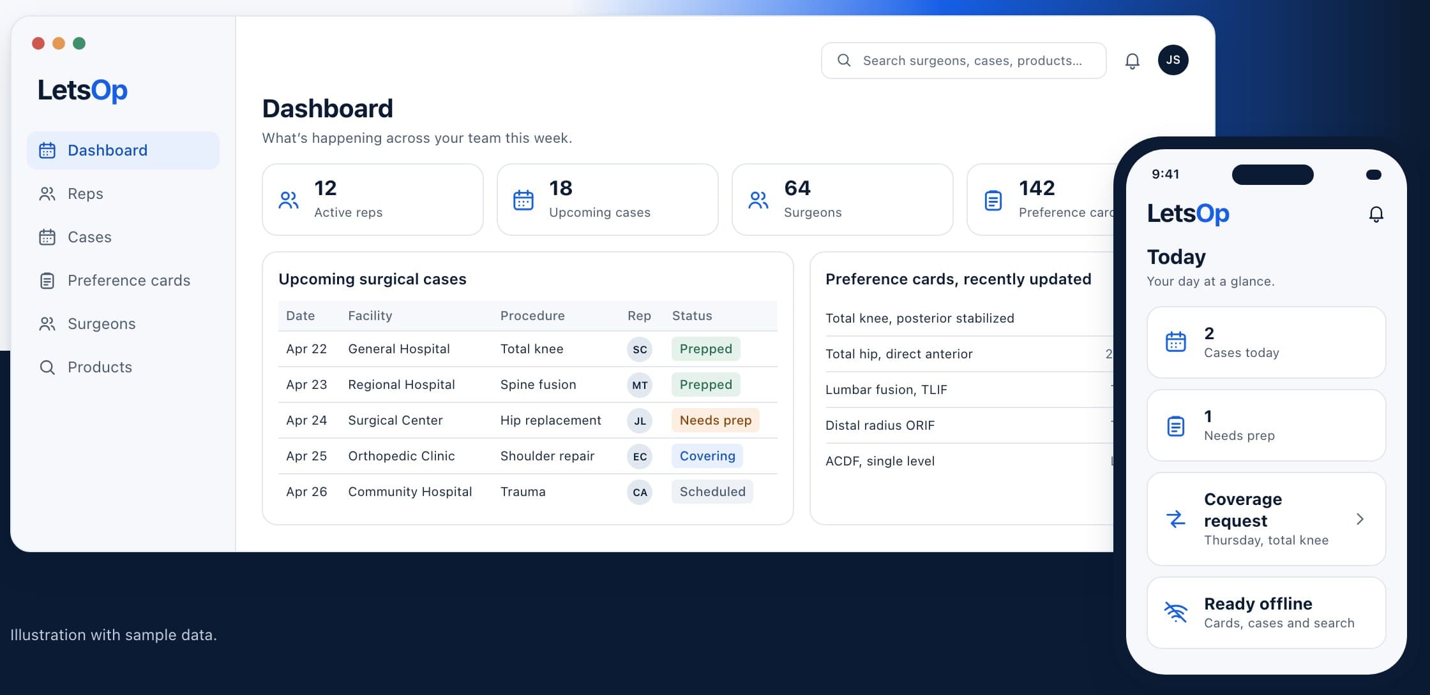1430x695 pixels.
Task: Click the Preference cards stat clipboard icon
Action: tap(993, 200)
